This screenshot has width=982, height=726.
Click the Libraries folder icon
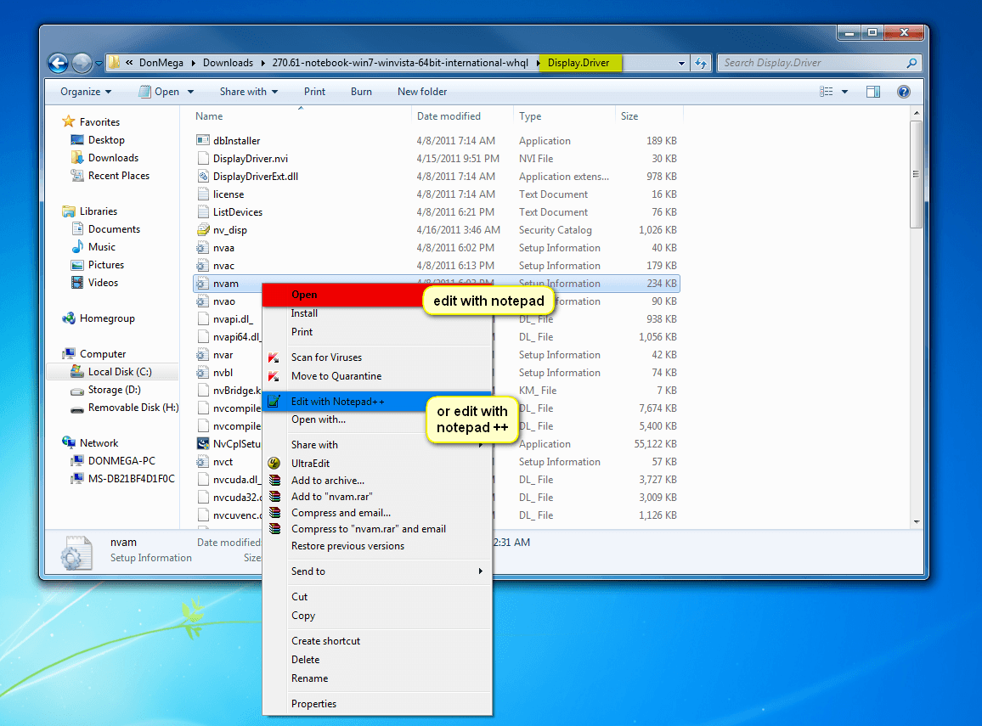68,211
